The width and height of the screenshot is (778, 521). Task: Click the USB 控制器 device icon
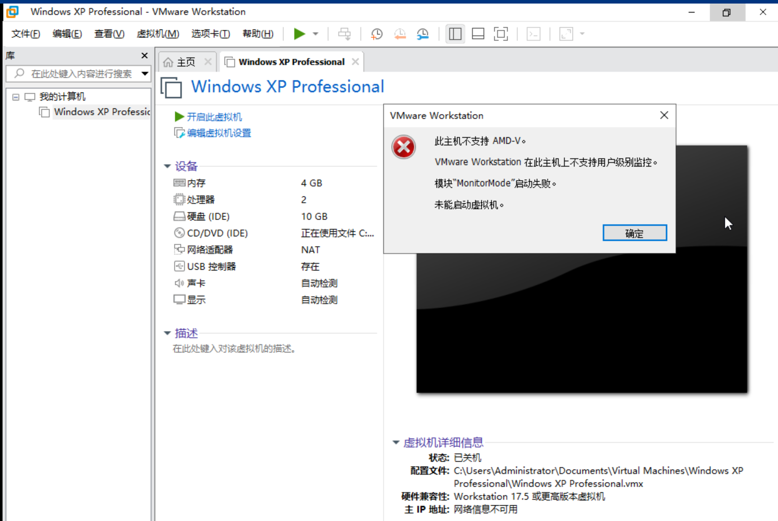[x=179, y=266]
